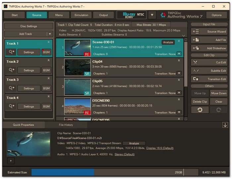Select Clip05 thumbnail
Screen dimensions: 232x179
click(x=77, y=87)
